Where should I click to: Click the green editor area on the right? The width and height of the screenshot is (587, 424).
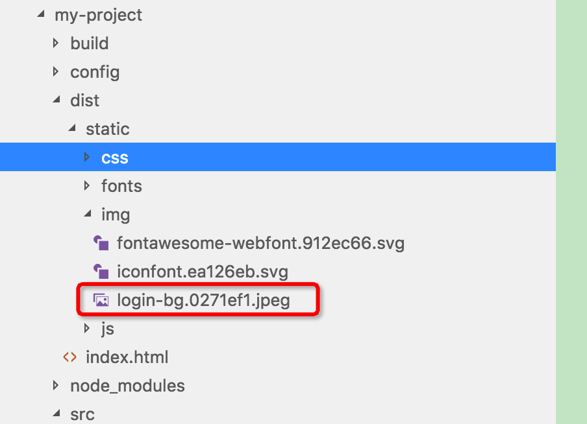(571, 212)
